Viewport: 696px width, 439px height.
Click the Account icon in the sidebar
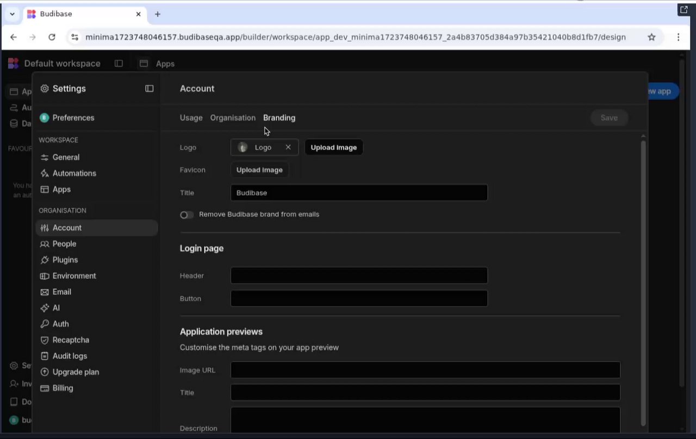(x=45, y=228)
